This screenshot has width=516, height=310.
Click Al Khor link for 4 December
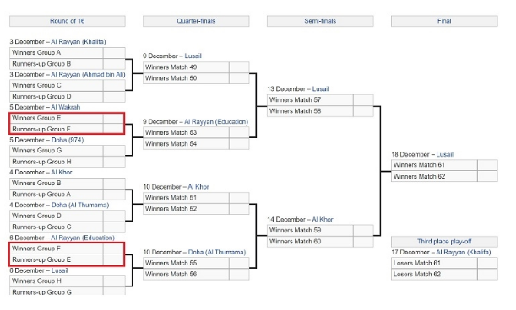61,172
